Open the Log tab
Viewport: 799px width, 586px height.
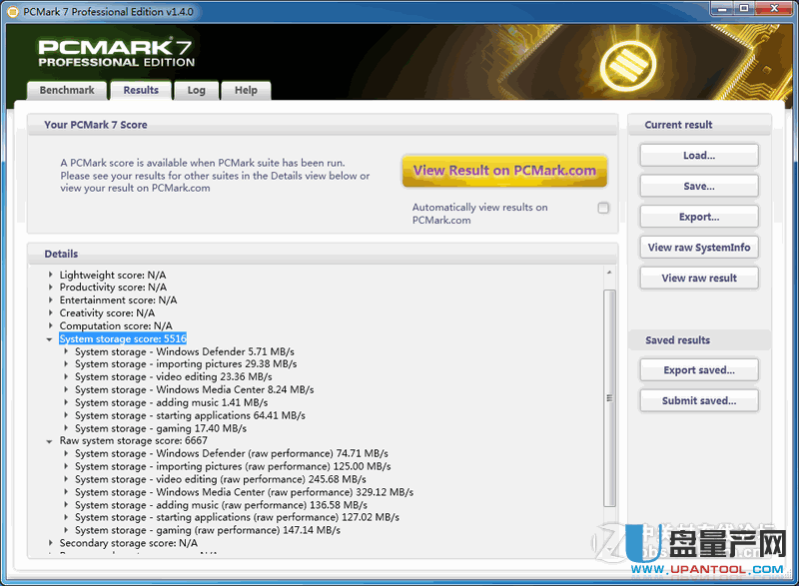196,90
